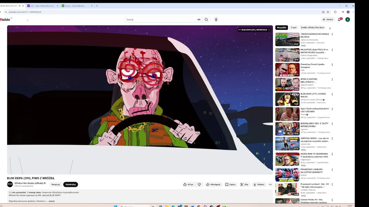Bookmark this page with the star

tap(328, 12)
